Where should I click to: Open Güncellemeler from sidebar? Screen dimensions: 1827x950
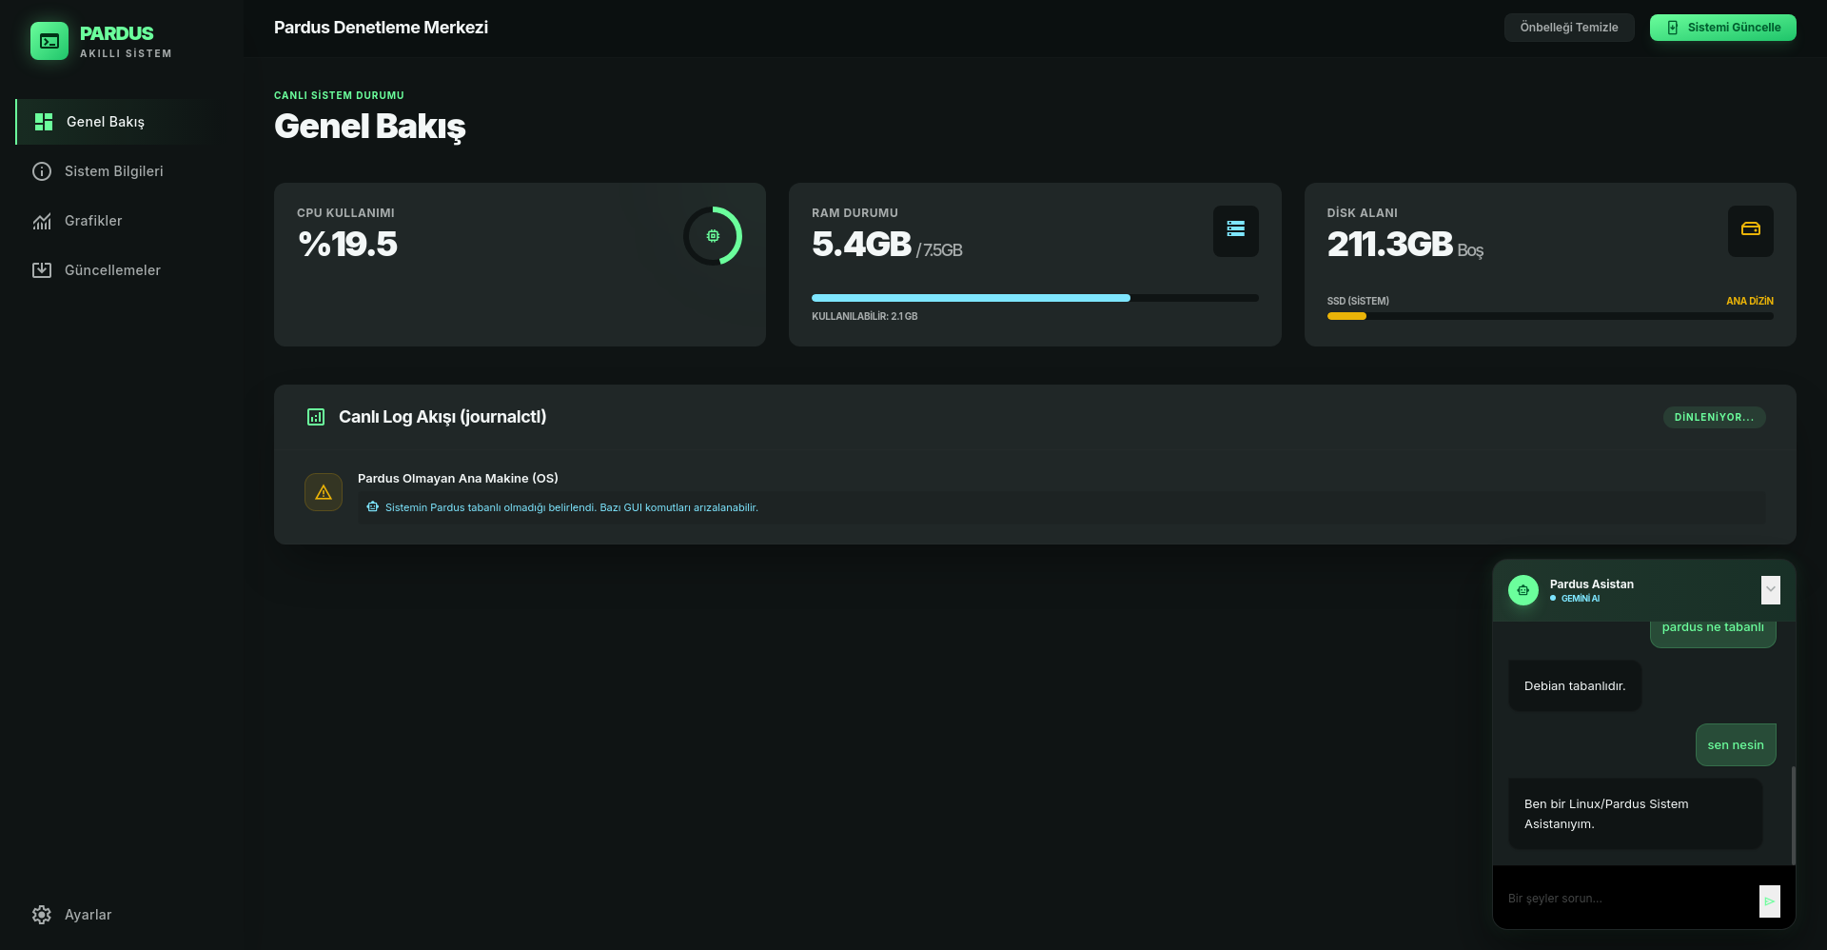pyautogui.click(x=112, y=270)
